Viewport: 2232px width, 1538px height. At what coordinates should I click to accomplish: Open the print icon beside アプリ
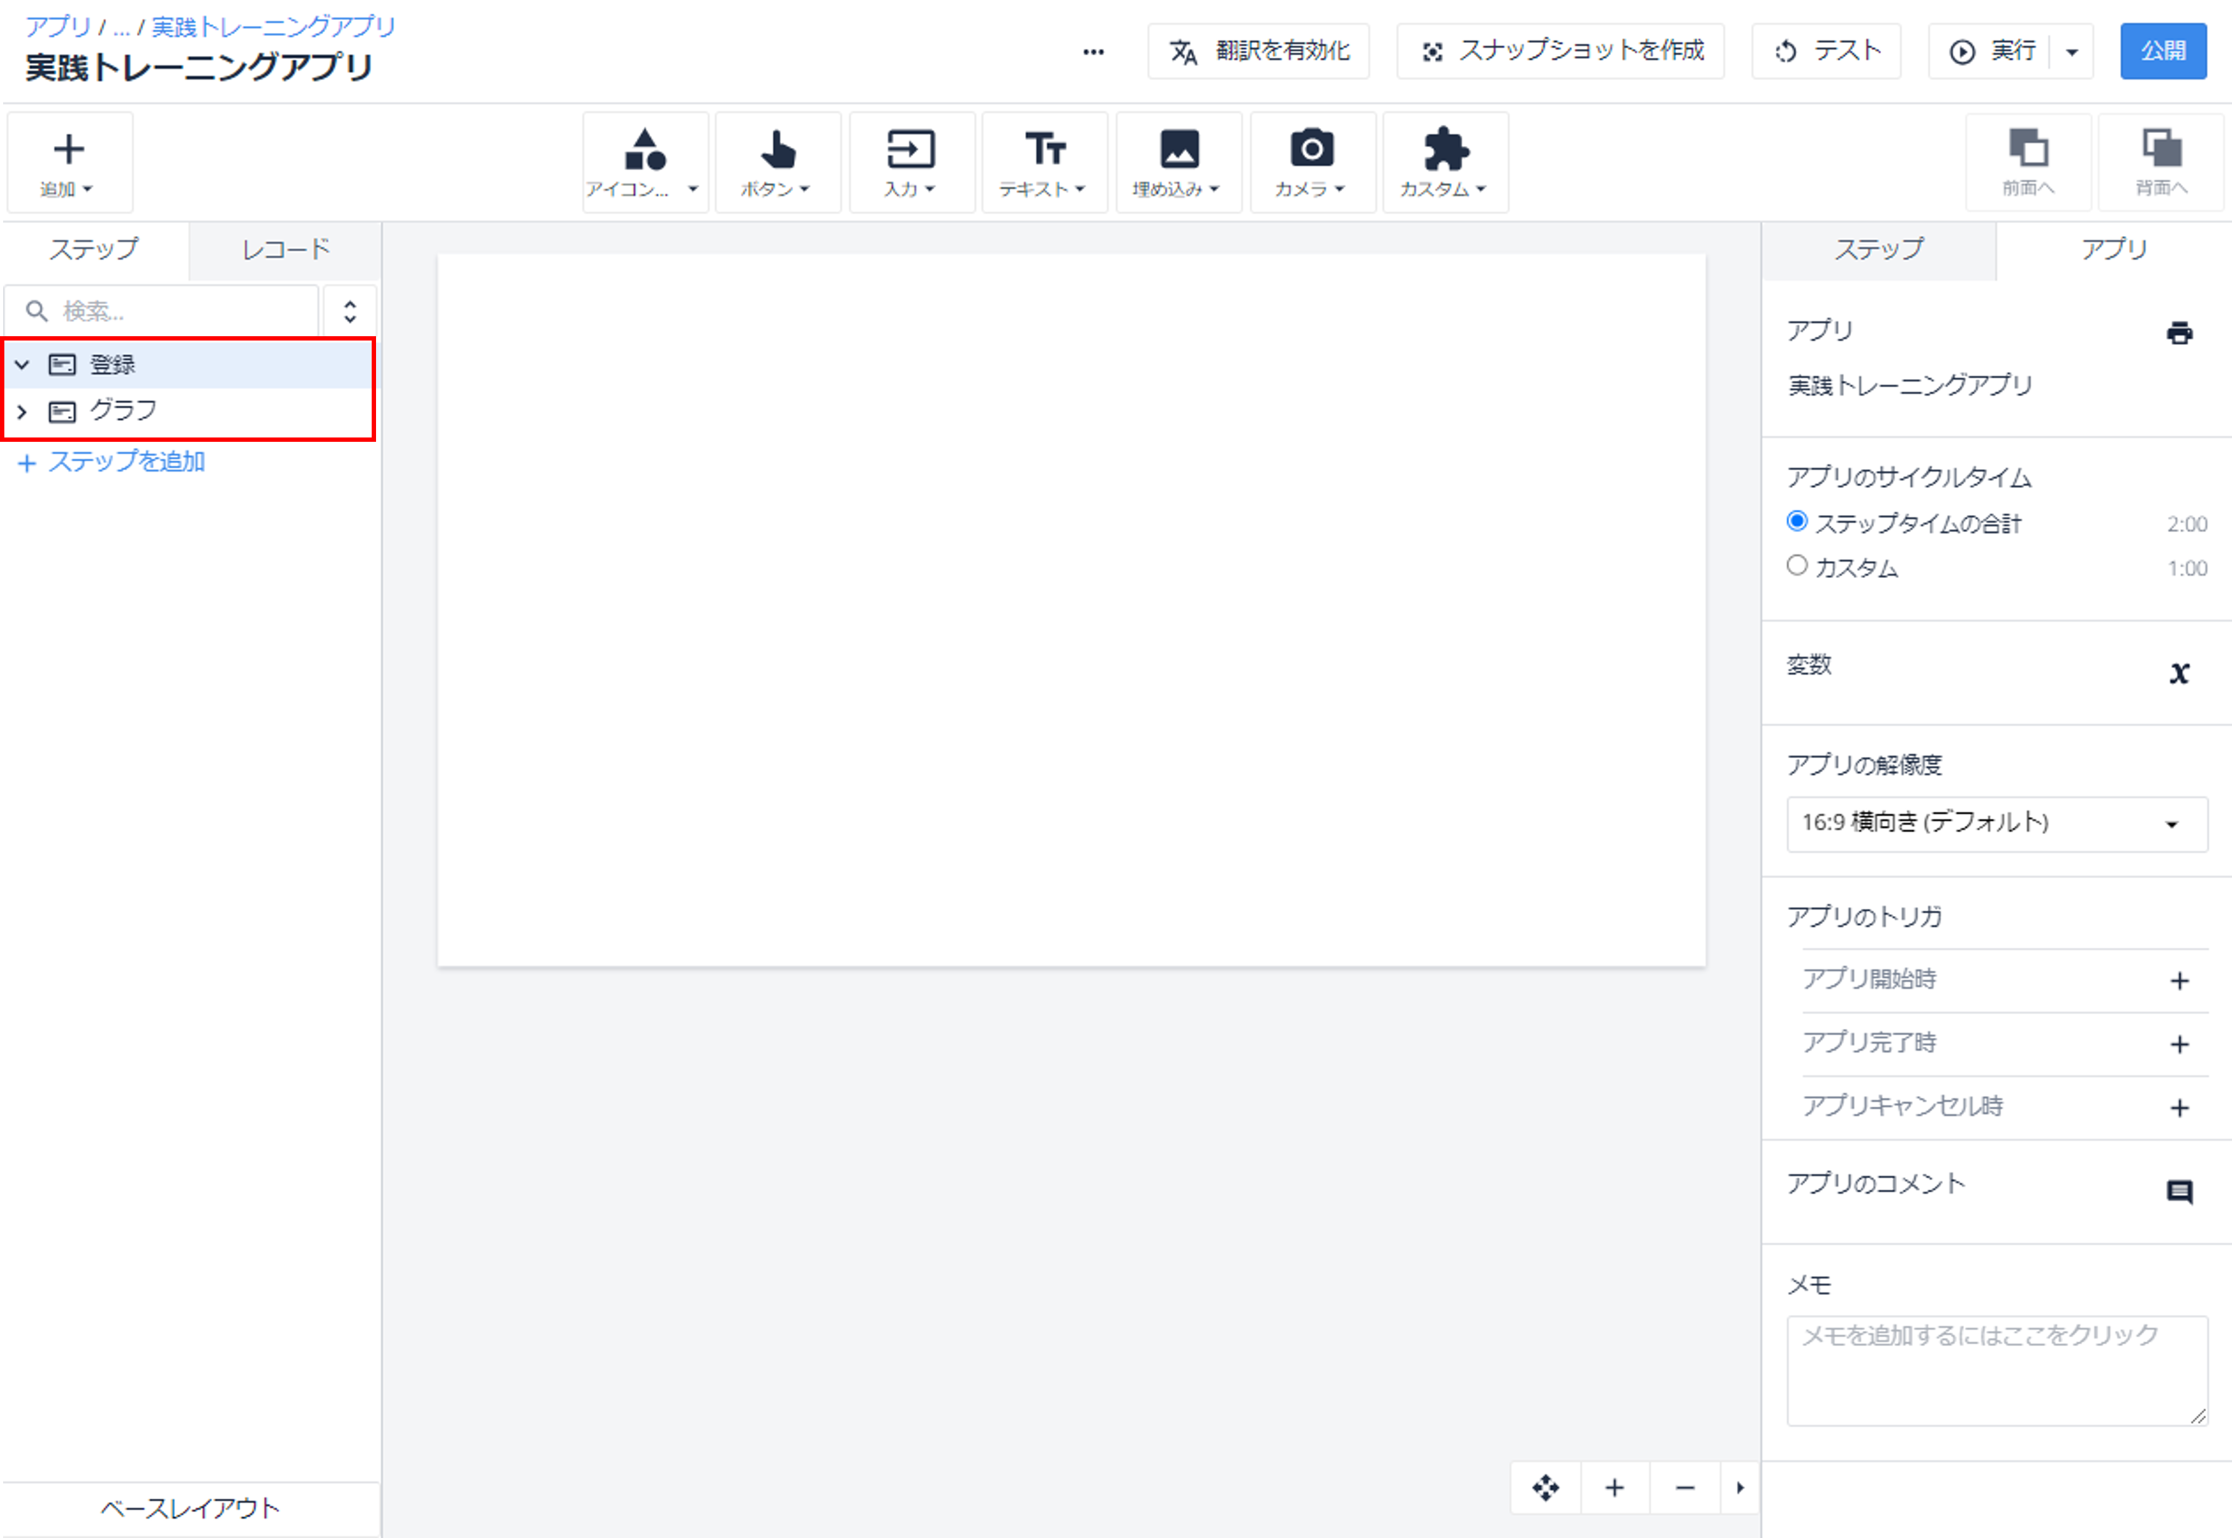pos(2179,332)
